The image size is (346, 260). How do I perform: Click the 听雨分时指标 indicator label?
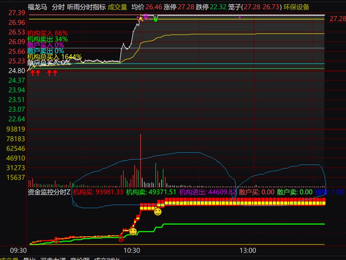coord(86,7)
